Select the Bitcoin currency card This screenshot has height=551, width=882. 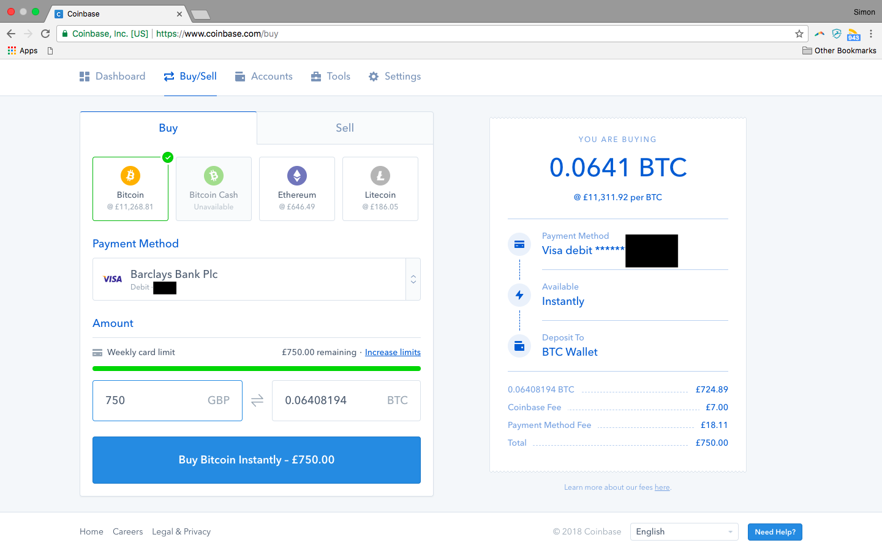pos(130,189)
